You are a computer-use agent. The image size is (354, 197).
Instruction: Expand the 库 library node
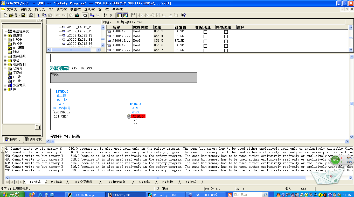coord(5,89)
